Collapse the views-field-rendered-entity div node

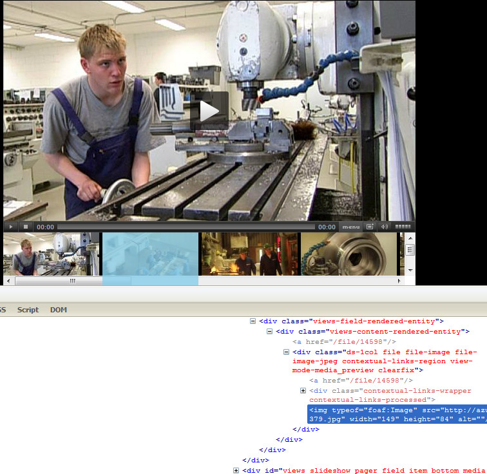coord(253,321)
